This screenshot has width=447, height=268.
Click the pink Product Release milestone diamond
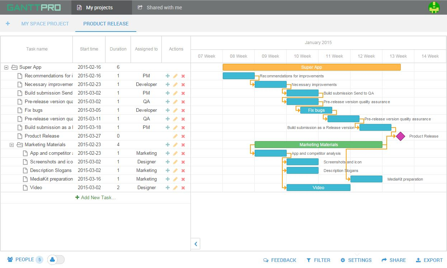click(400, 136)
